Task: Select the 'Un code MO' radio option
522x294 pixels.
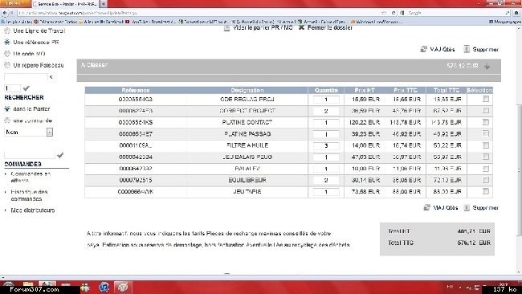Action: coord(7,54)
